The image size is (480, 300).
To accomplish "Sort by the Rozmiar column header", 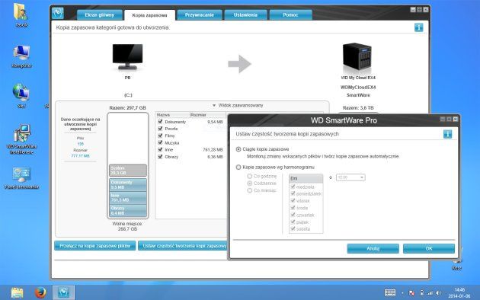I will point(208,115).
